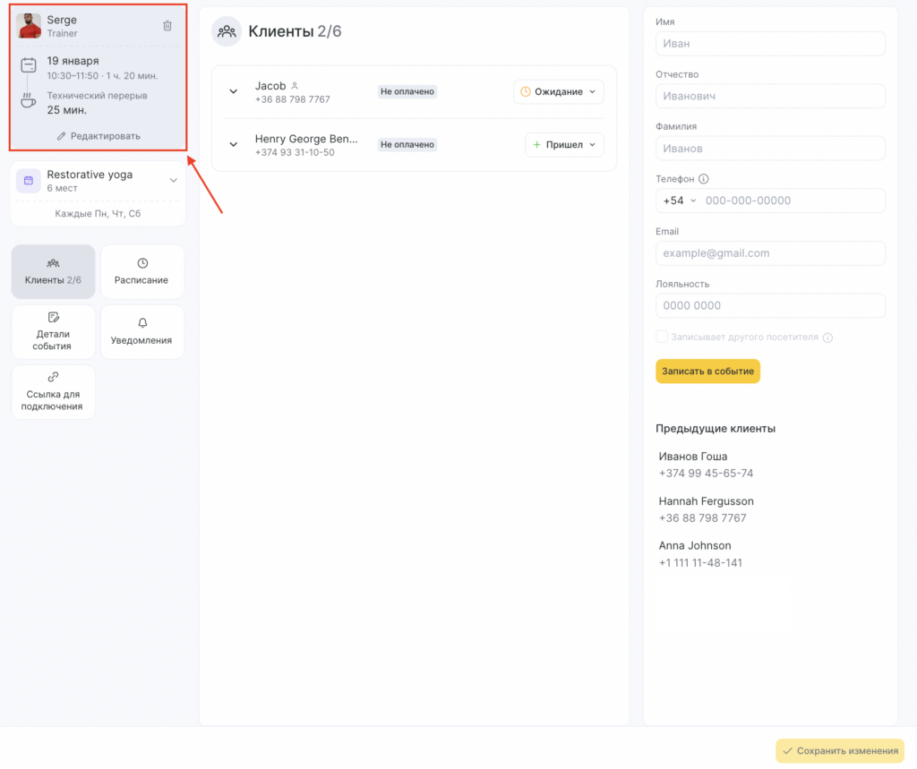Open Jacob's Ожидание status dropdown
Image resolution: width=917 pixels, height=769 pixels.
(x=558, y=92)
